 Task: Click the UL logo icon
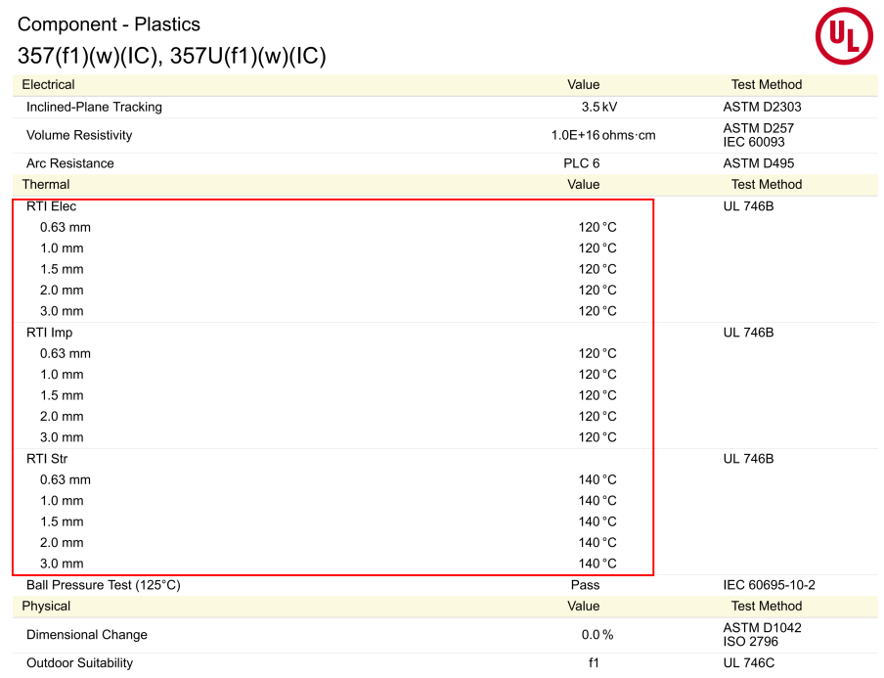[843, 36]
